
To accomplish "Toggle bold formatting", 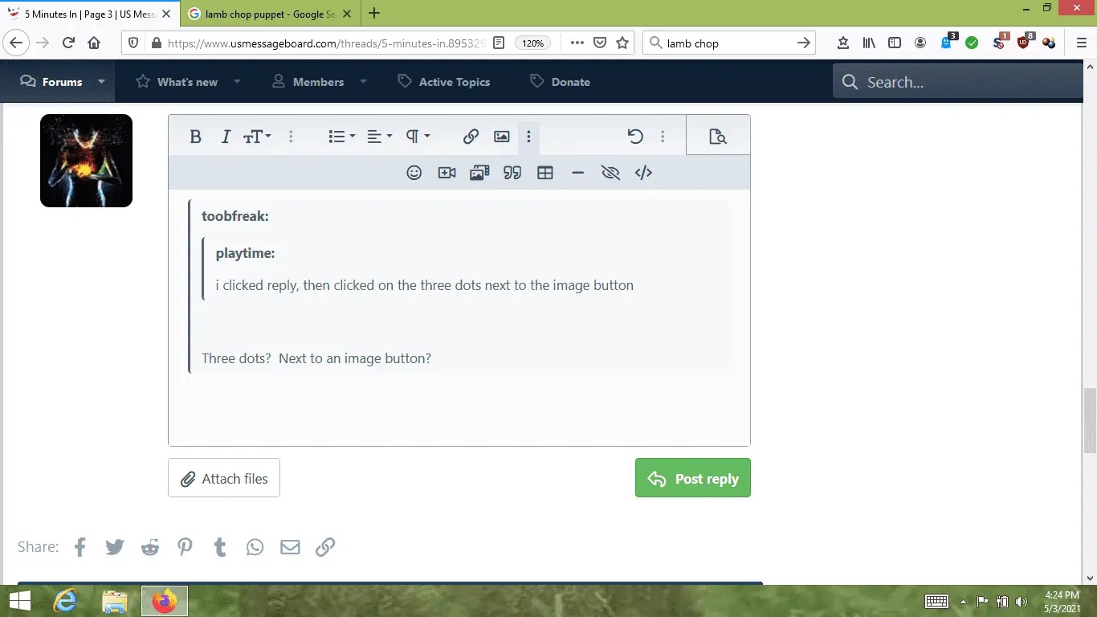I will click(195, 137).
